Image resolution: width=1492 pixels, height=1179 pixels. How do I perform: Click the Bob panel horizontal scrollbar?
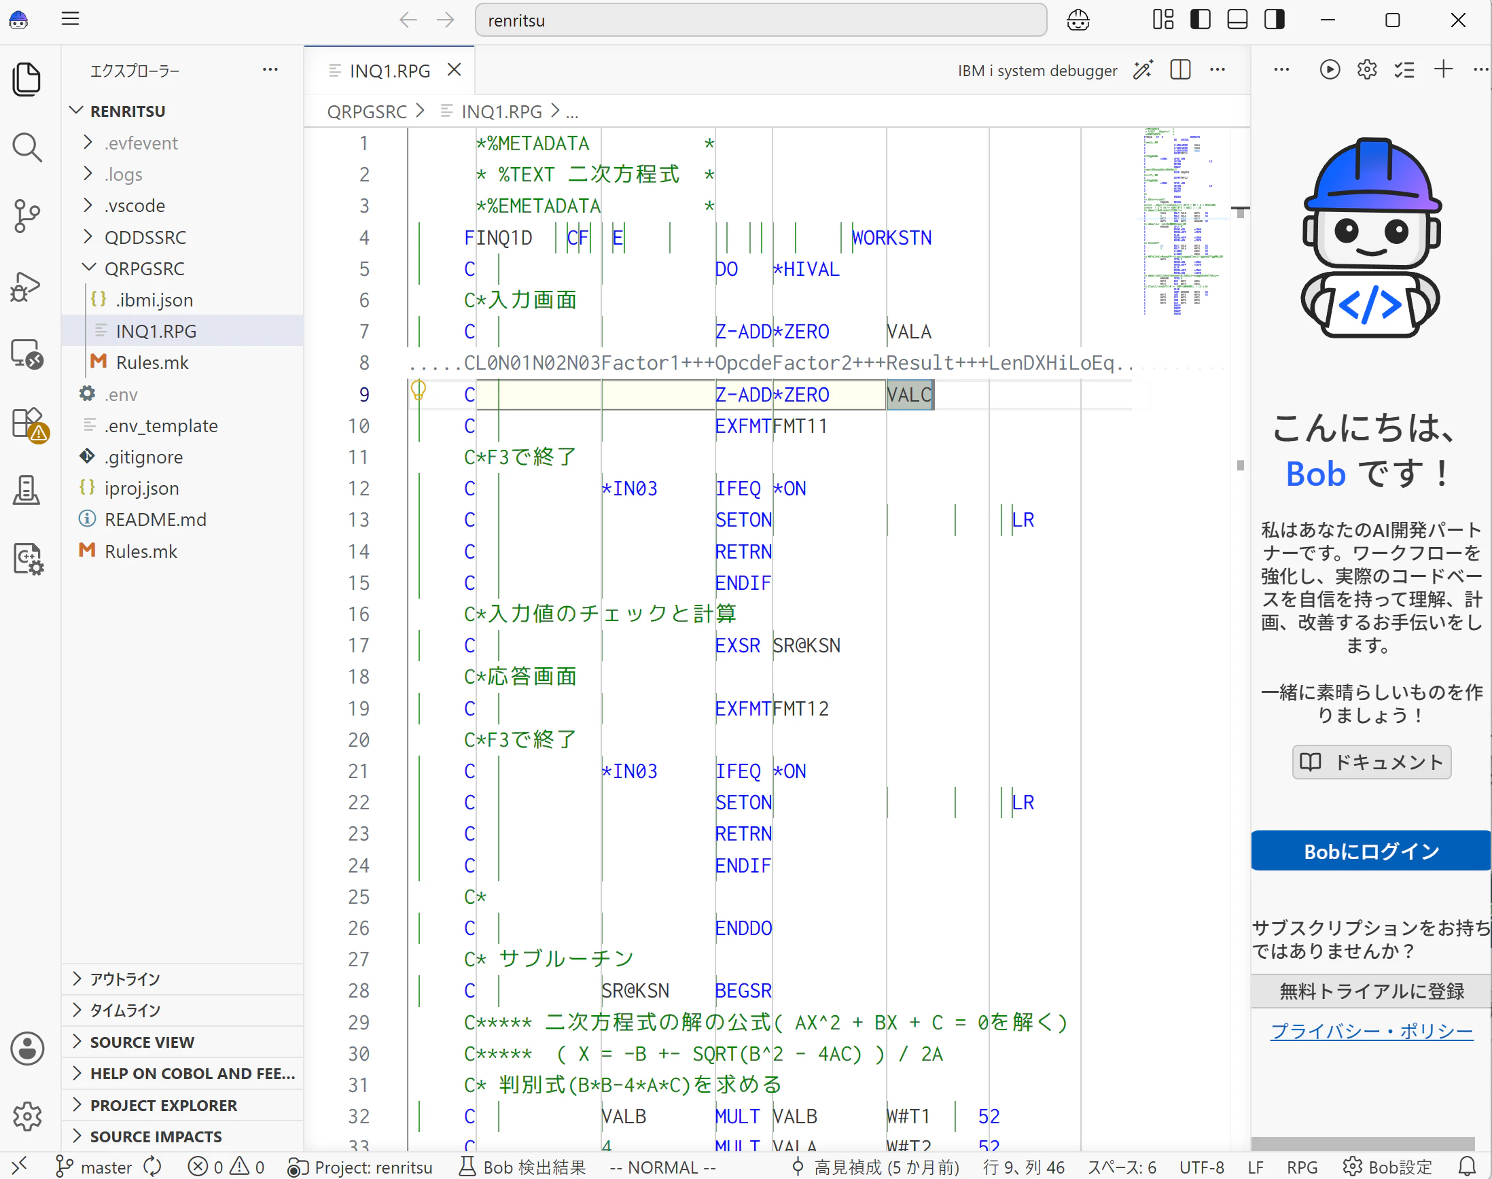1363,1143
